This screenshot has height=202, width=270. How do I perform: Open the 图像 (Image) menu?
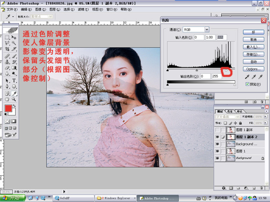[40, 9]
